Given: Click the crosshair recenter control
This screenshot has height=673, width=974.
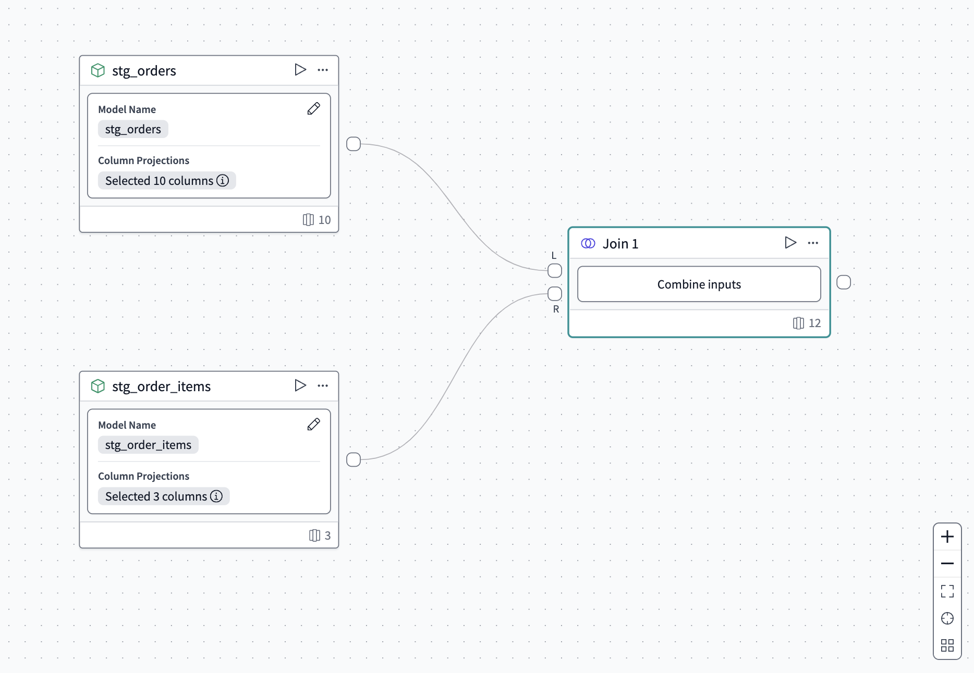Looking at the screenshot, I should pyautogui.click(x=947, y=618).
